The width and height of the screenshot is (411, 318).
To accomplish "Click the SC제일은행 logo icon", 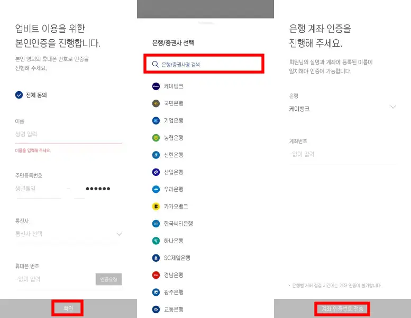I will point(156,258).
